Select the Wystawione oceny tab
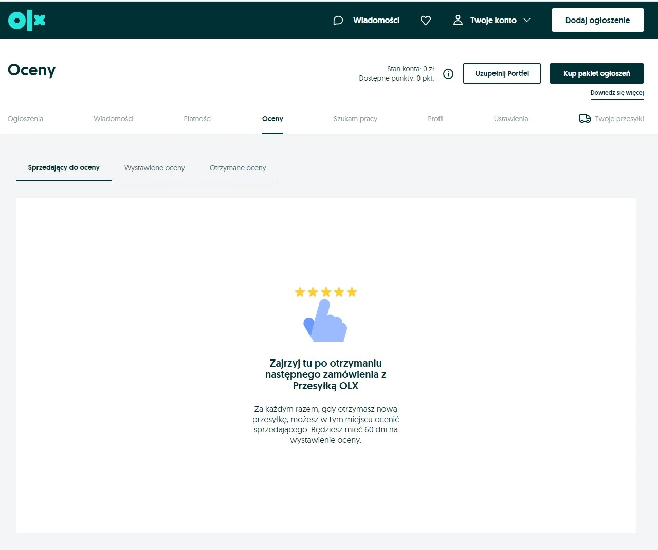The image size is (658, 550). tap(154, 168)
